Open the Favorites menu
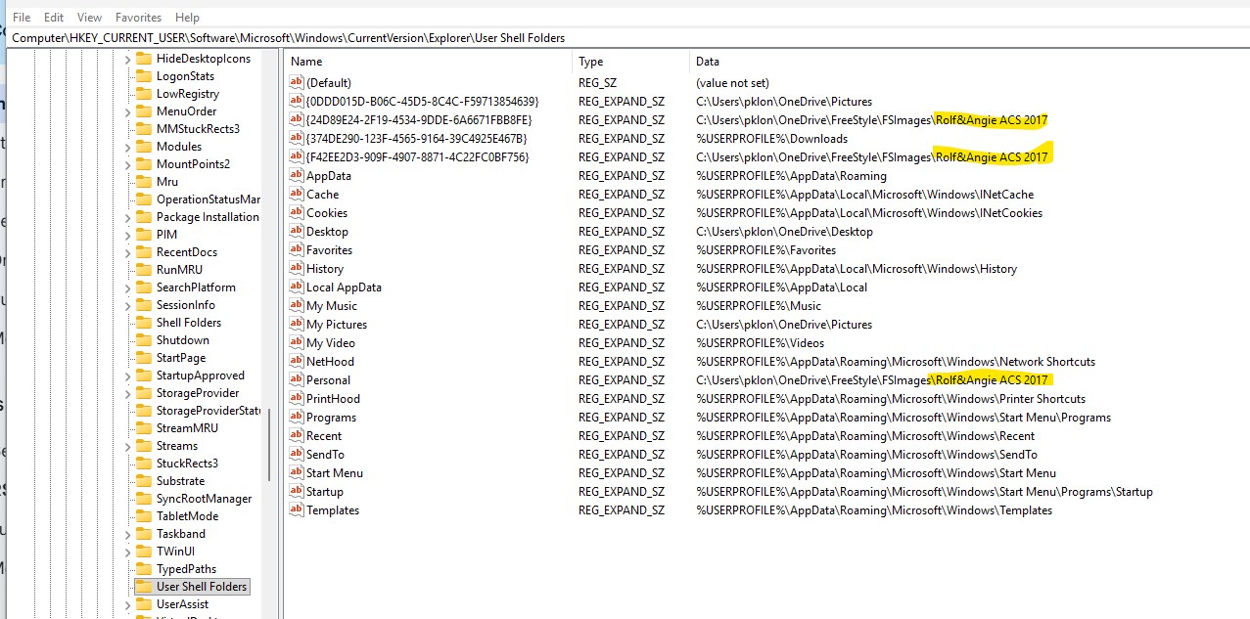 pyautogui.click(x=139, y=18)
